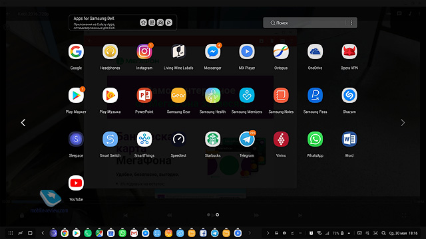Open the on-screen keyboard tray icon
The height and width of the screenshot is (239, 426).
(x=359, y=233)
